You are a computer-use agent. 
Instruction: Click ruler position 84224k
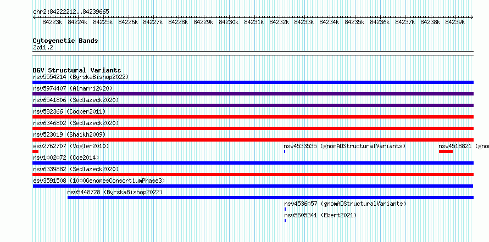pos(77,22)
